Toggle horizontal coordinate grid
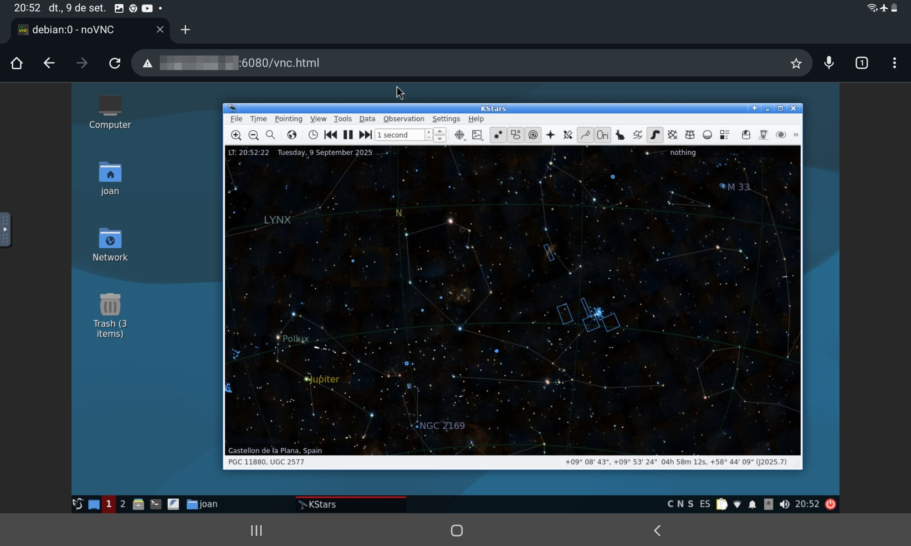 pyautogui.click(x=690, y=135)
